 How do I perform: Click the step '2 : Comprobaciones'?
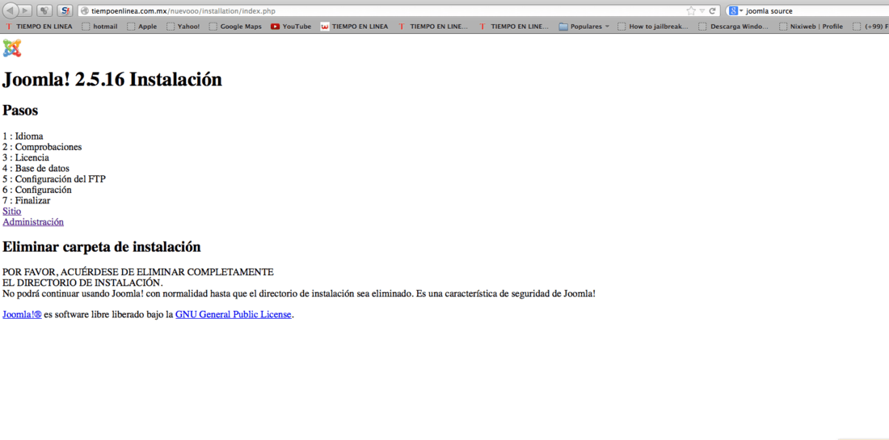(x=42, y=147)
